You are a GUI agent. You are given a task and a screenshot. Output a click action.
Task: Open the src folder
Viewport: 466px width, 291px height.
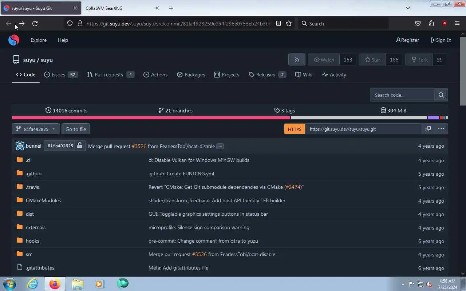(x=29, y=254)
